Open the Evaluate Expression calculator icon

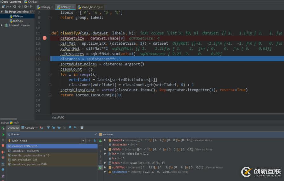(82, 128)
